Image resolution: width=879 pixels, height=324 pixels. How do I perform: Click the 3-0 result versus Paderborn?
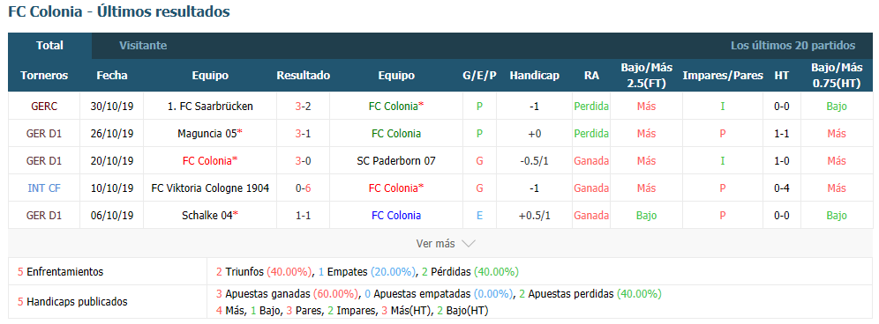click(304, 160)
